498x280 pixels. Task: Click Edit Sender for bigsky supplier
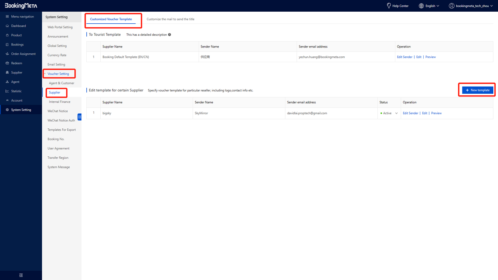(x=410, y=113)
